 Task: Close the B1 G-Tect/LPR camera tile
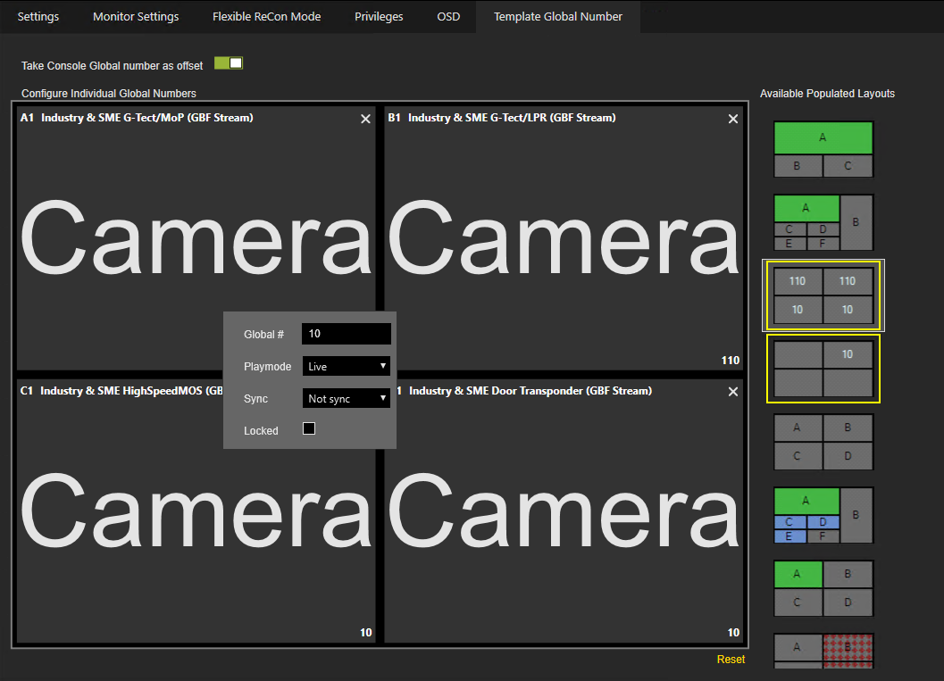[x=733, y=119]
